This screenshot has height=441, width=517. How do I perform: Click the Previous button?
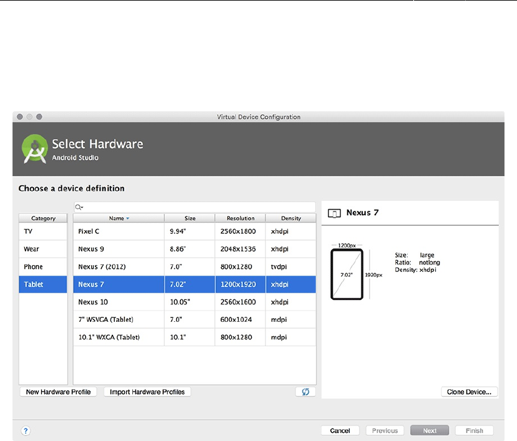385,430
